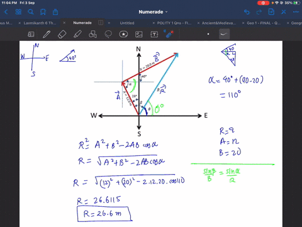Open the search magnifier
Screen dimensions: 302x227
point(31,12)
